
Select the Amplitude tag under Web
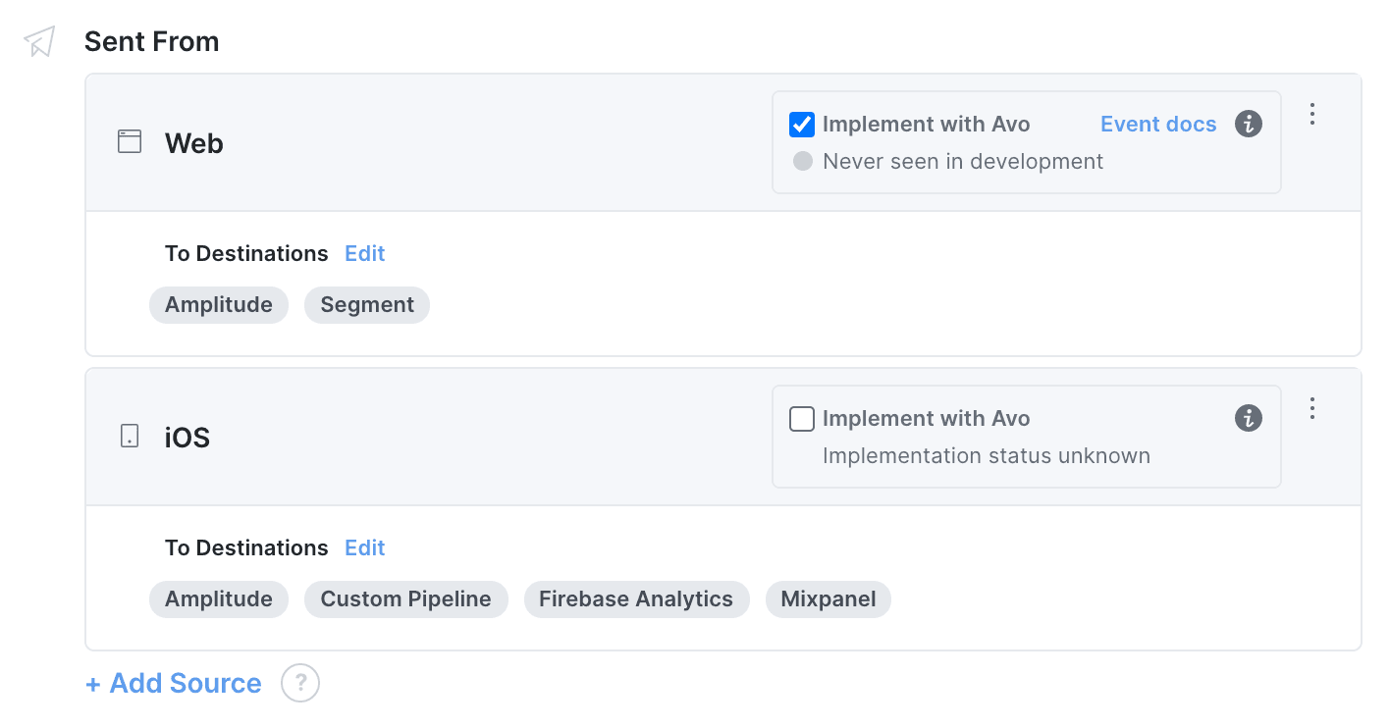[x=219, y=305]
